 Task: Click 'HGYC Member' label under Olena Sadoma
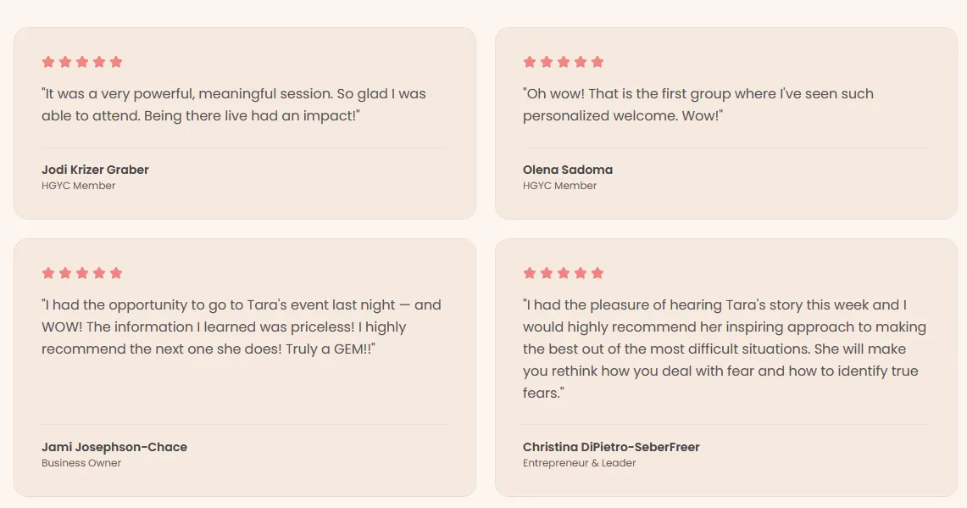(559, 186)
